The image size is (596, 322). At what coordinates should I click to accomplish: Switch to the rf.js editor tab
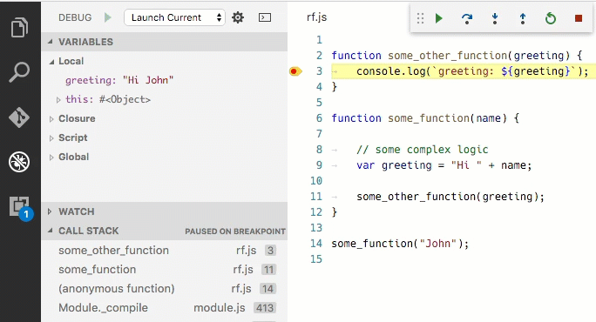[x=316, y=17]
